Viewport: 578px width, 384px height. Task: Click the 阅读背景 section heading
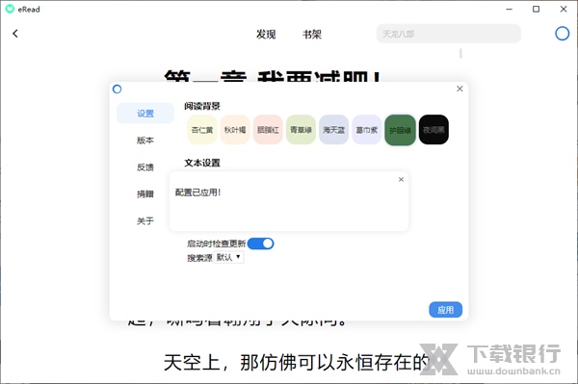click(202, 107)
